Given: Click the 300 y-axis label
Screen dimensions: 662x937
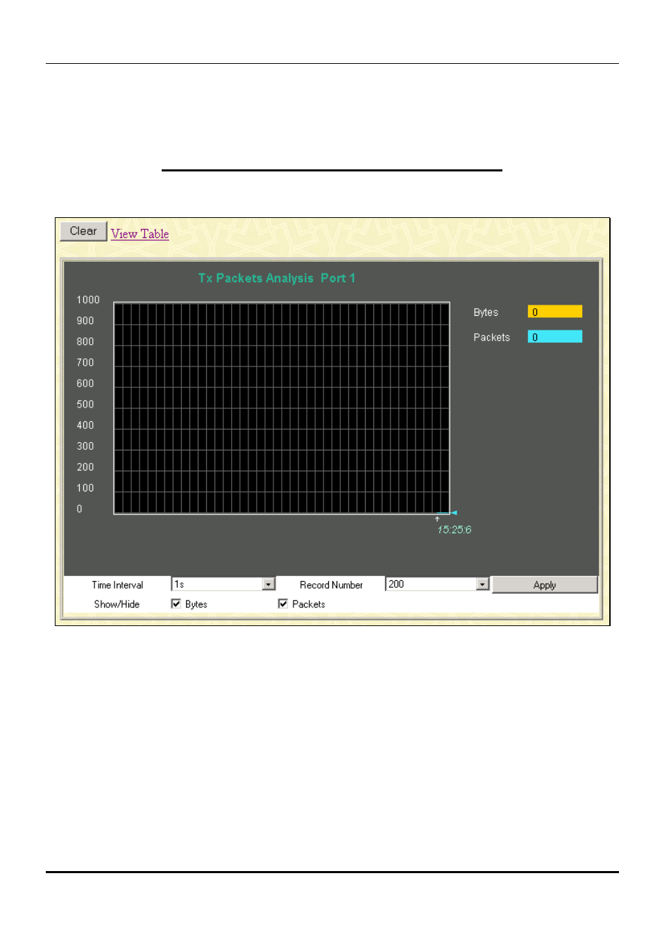Looking at the screenshot, I should point(85,446).
